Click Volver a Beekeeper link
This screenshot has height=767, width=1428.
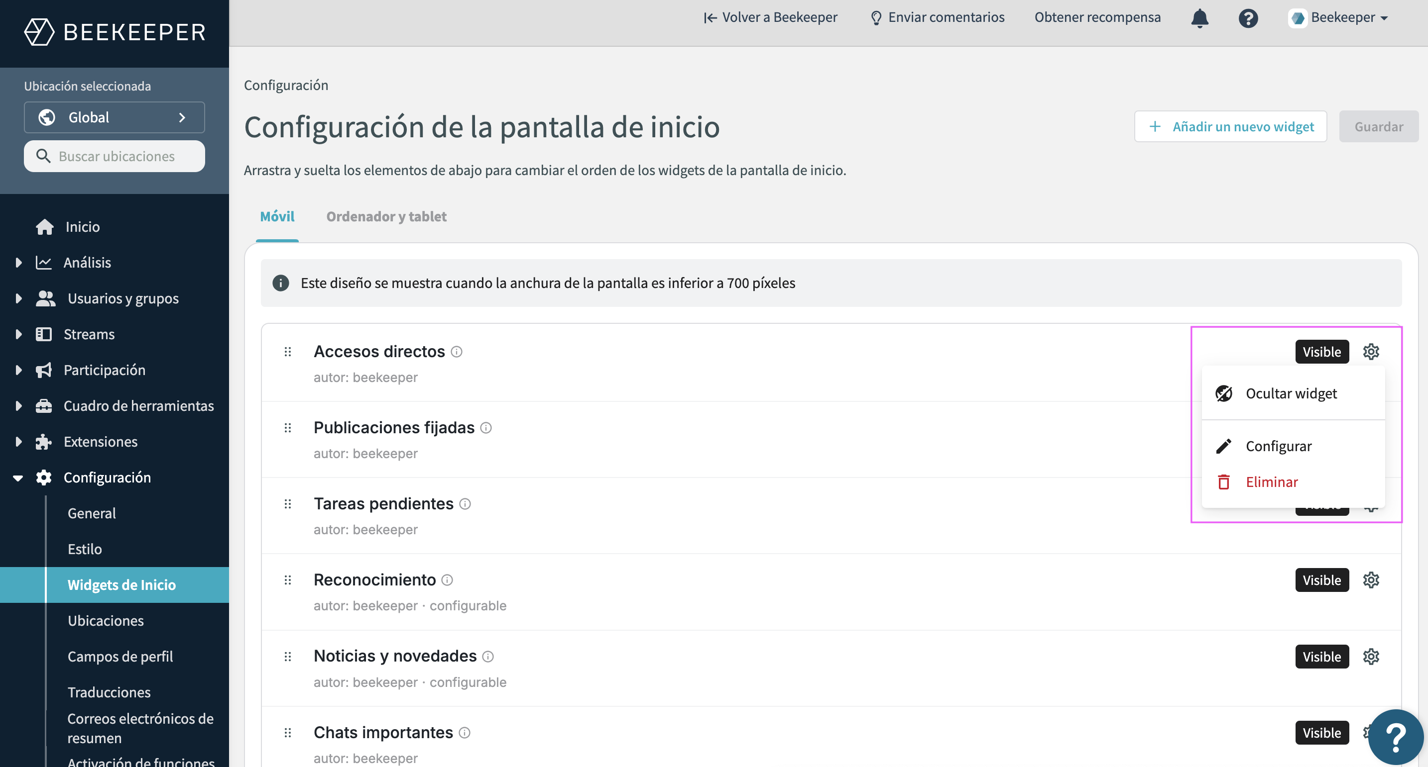click(x=771, y=18)
